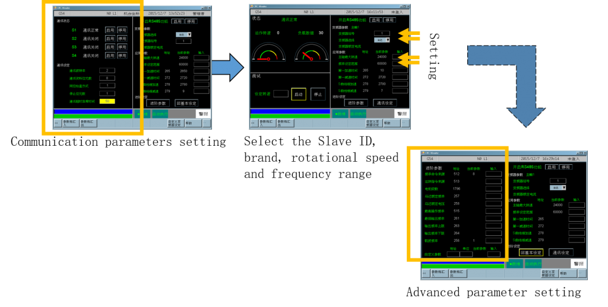Click the yellow communication timeout field showing 50

tap(107, 101)
